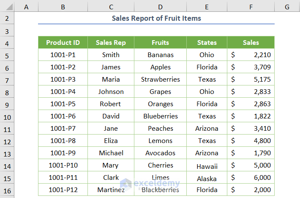This screenshot has width=300, height=198.
Task: Click column header F
Action: [251, 6]
